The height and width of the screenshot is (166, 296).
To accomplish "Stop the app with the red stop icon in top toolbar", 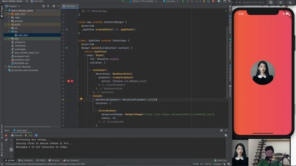I will point(213,1).
